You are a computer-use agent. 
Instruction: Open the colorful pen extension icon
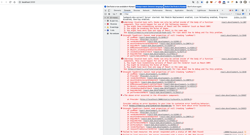216,2
